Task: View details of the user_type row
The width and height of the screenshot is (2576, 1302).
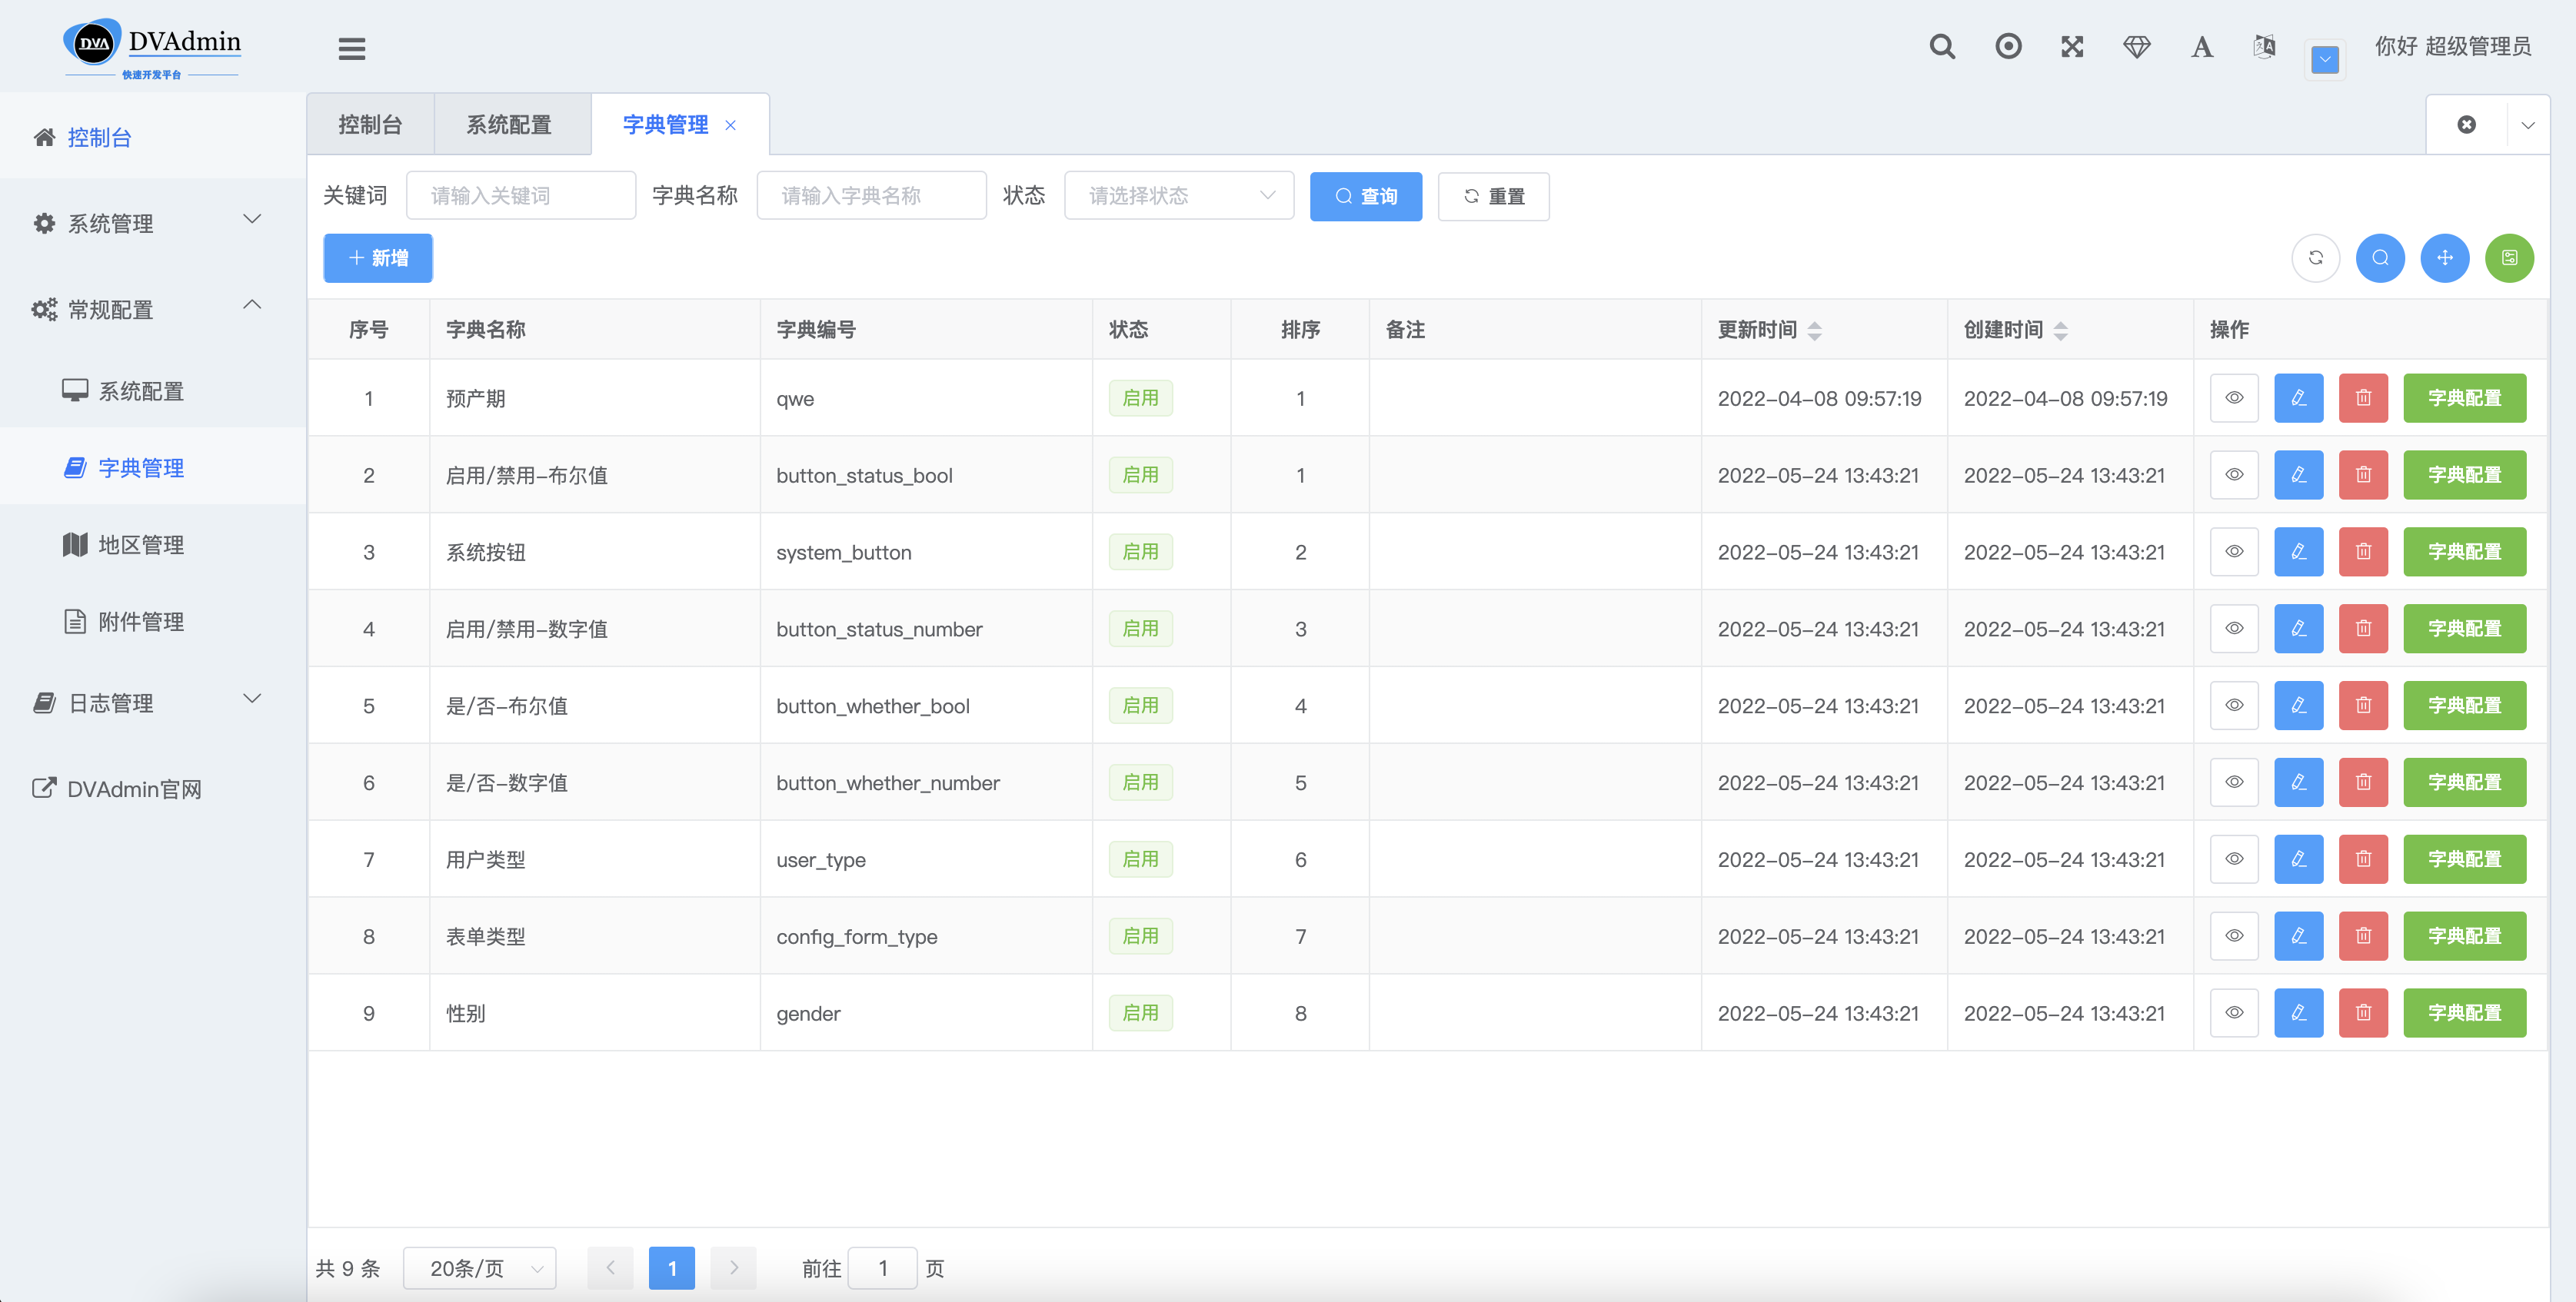Action: coord(2234,859)
